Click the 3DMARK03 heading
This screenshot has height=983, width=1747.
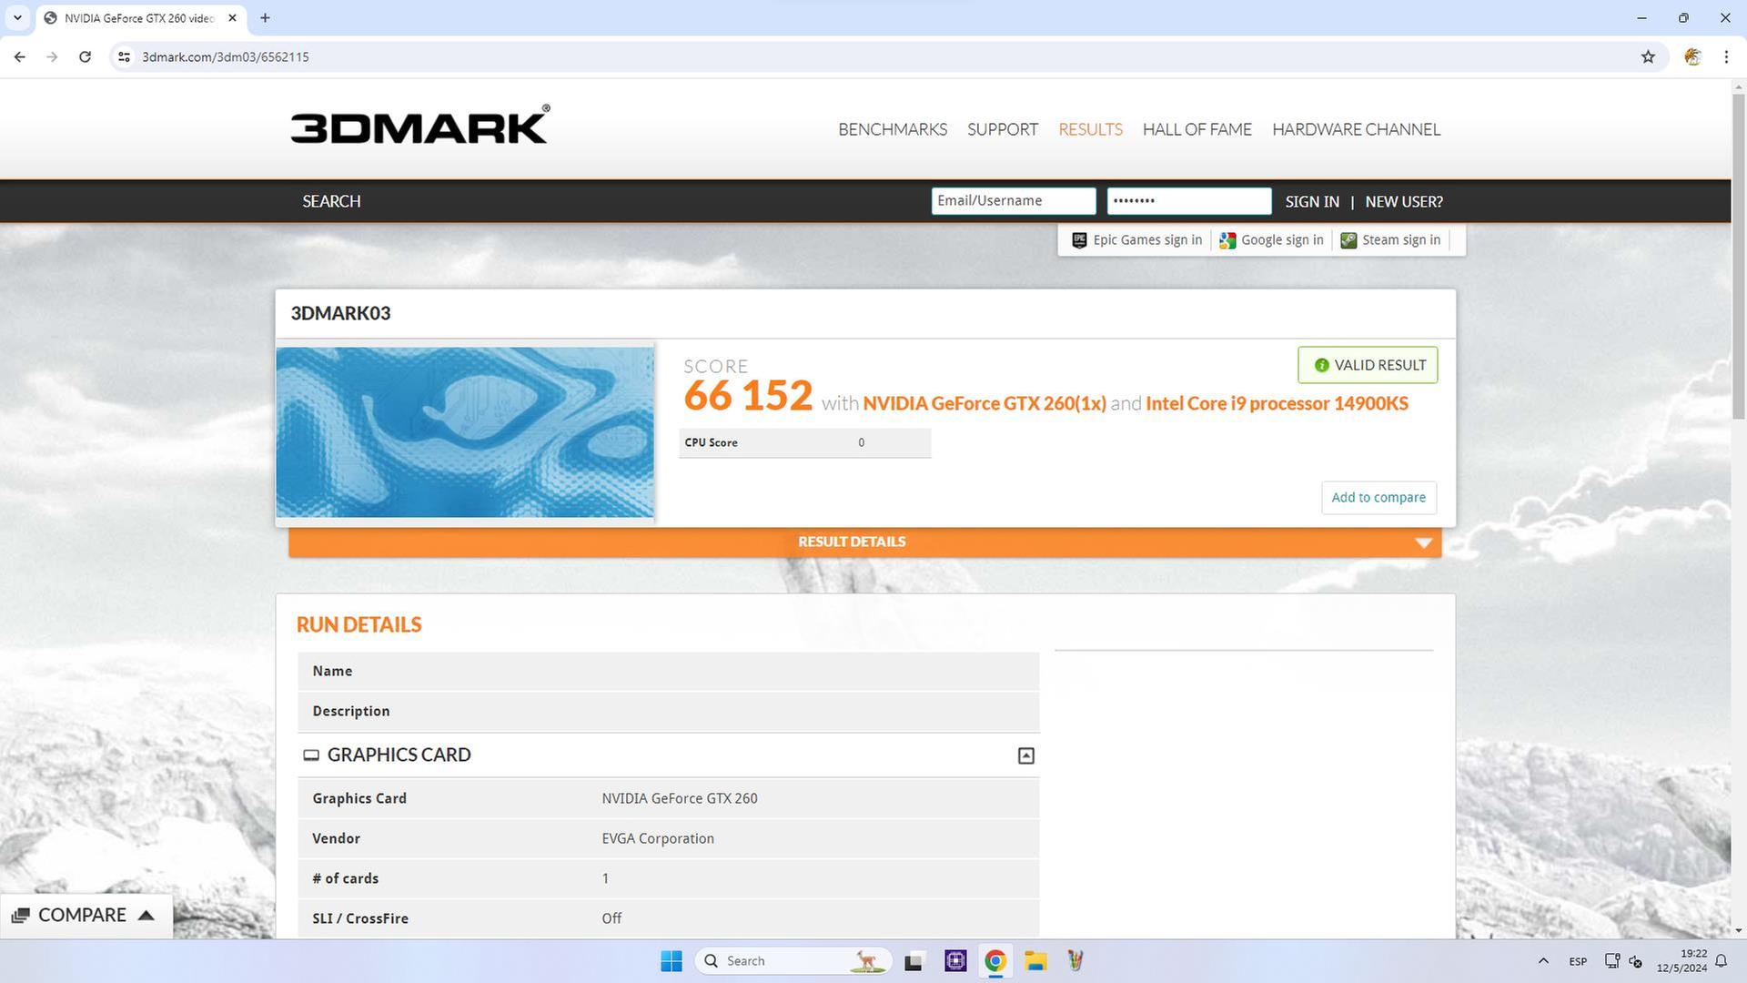click(x=340, y=313)
